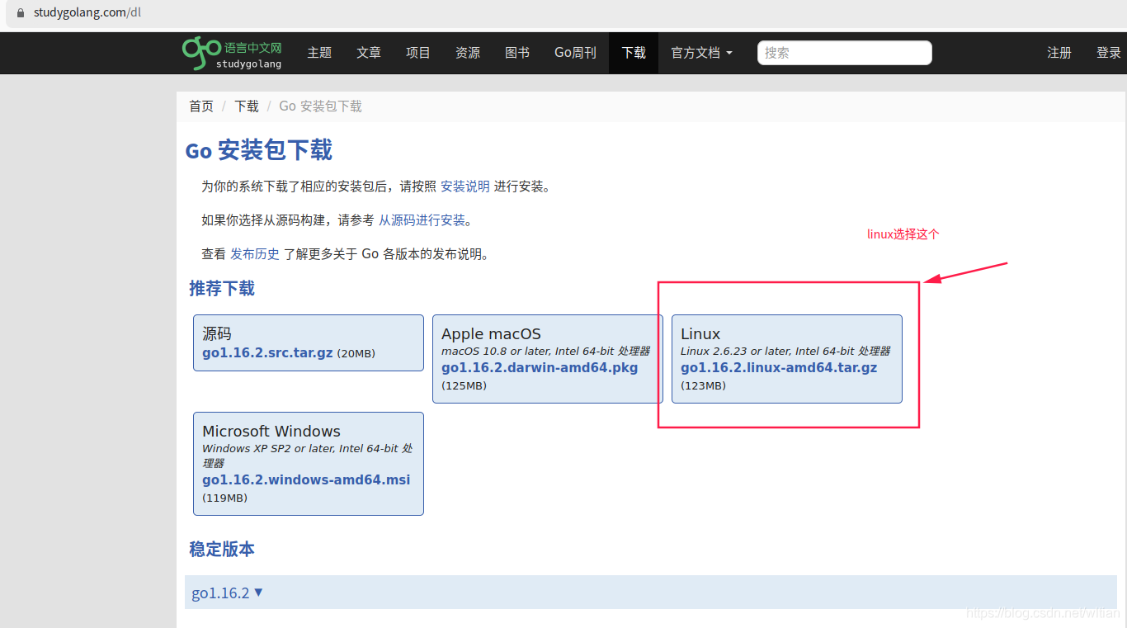Expand the 官方文档 dropdown

(x=701, y=53)
